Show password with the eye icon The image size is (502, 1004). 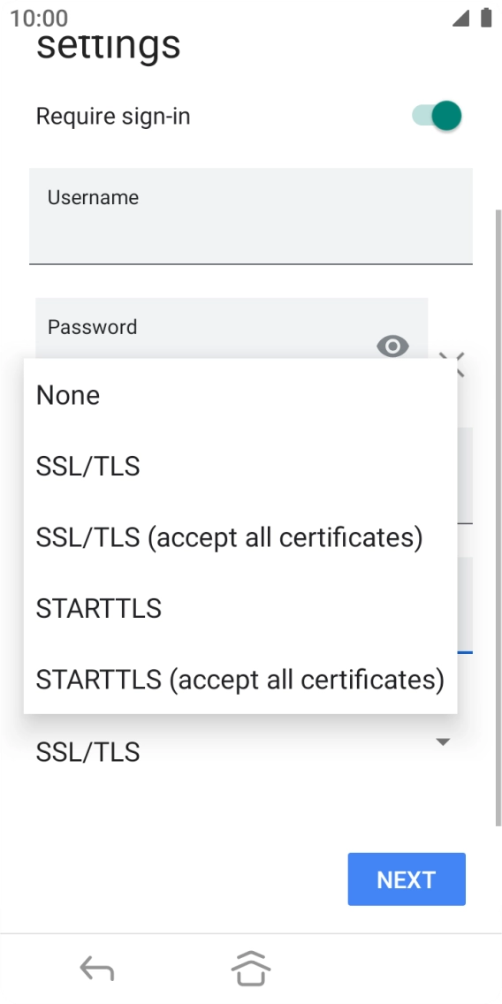click(x=392, y=346)
